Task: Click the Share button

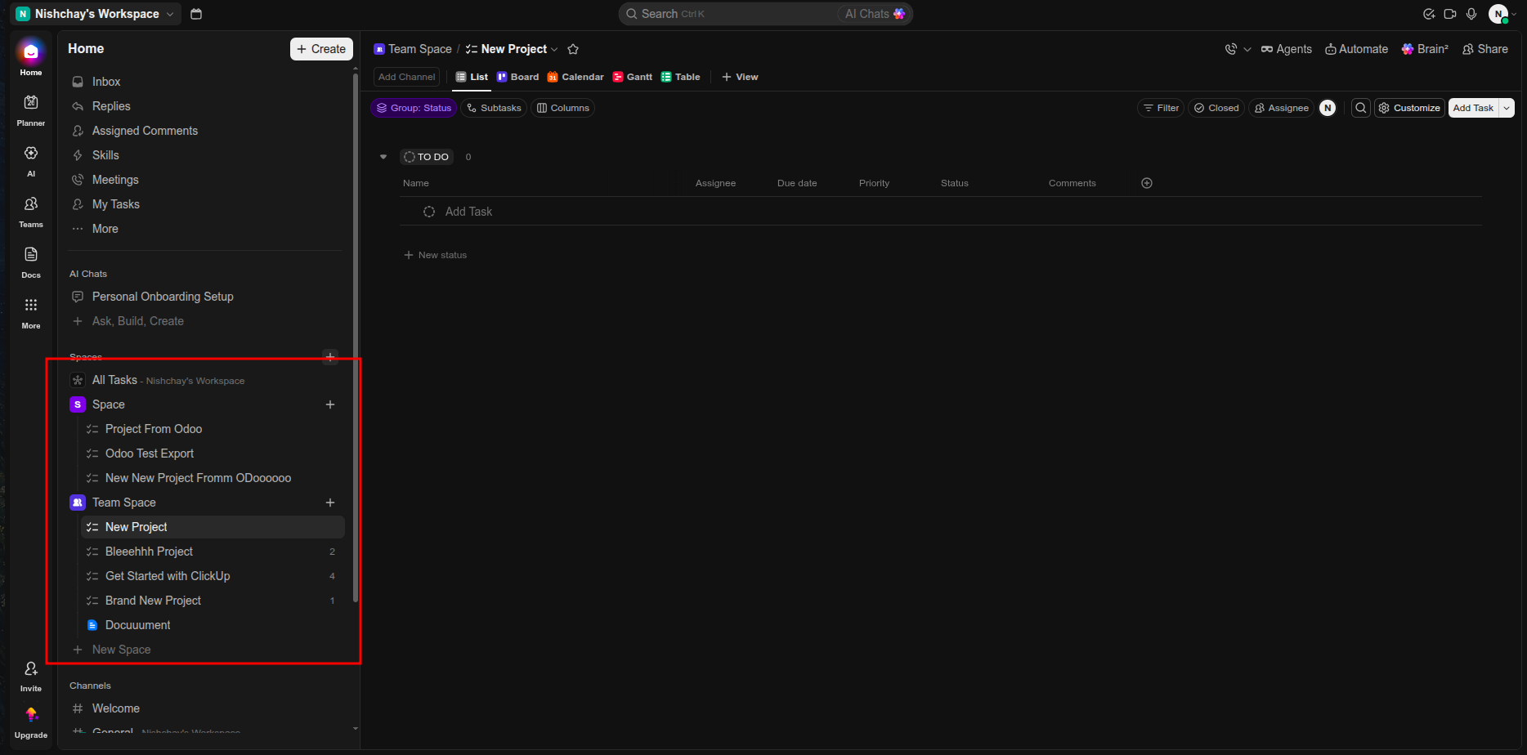Action: 1485,49
